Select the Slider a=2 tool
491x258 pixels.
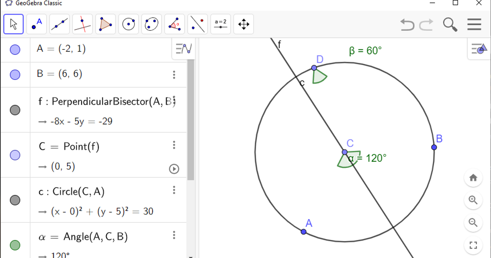click(221, 24)
